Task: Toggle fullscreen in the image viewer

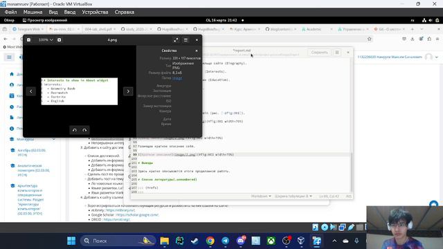Action: pos(176,40)
